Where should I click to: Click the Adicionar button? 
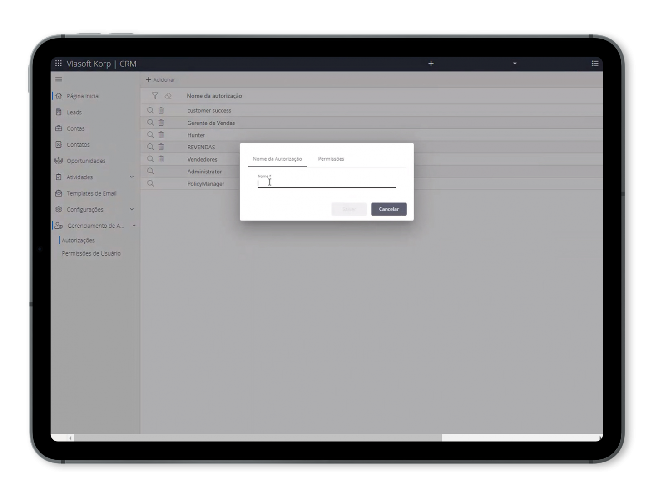160,79
